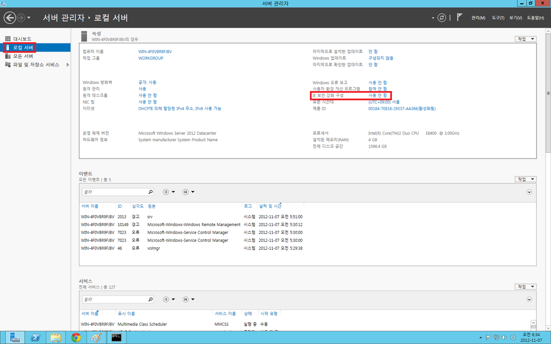Click the forward navigation arrow
551x344 pixels.
(x=21, y=18)
